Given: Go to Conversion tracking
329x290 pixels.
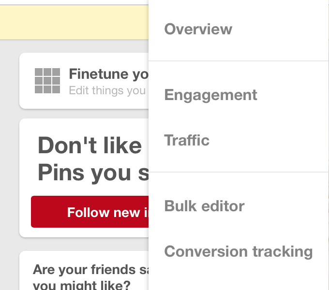Looking at the screenshot, I should [239, 252].
